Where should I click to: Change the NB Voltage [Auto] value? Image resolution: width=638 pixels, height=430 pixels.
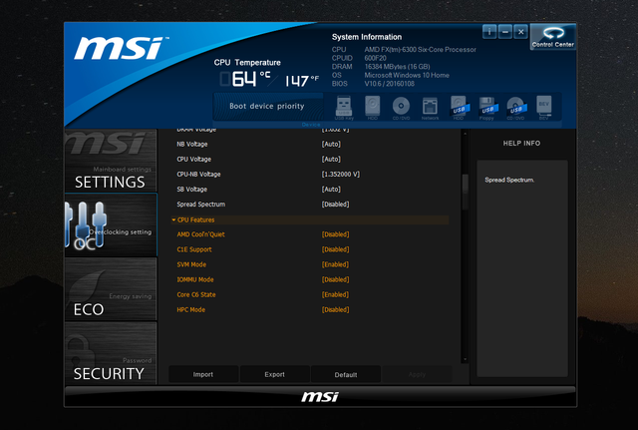(x=331, y=144)
